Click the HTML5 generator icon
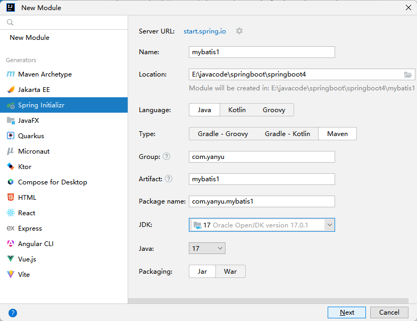Viewport: 417px width, 321px height. pos(11,198)
